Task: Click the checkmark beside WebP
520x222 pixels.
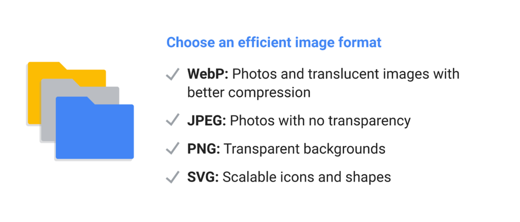Action: pos(173,74)
